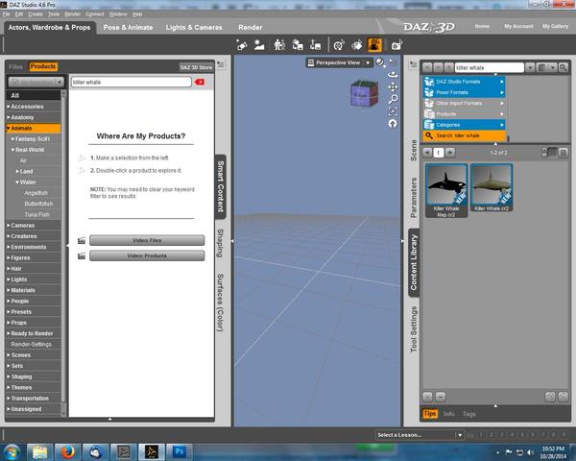Collapse the Animals category

coord(8,129)
